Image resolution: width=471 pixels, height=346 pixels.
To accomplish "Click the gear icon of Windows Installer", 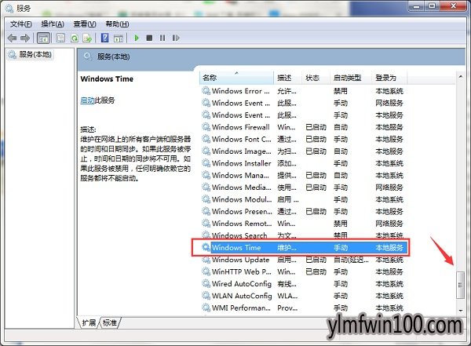I will click(x=206, y=163).
